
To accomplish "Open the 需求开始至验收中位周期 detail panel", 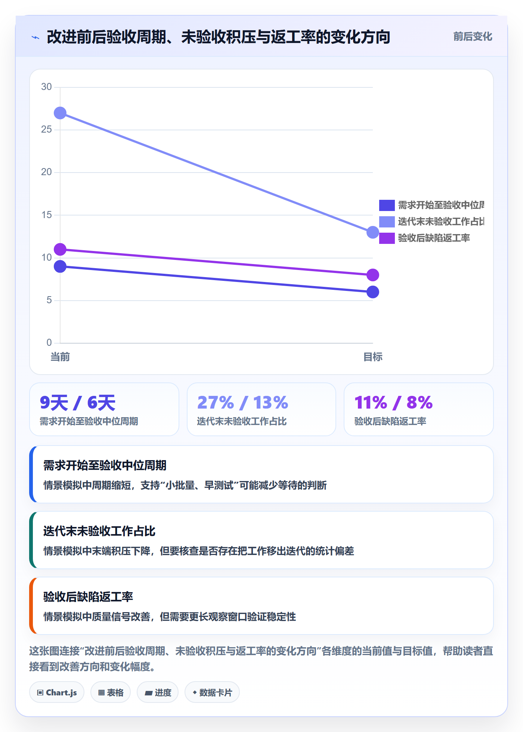I will (x=261, y=474).
